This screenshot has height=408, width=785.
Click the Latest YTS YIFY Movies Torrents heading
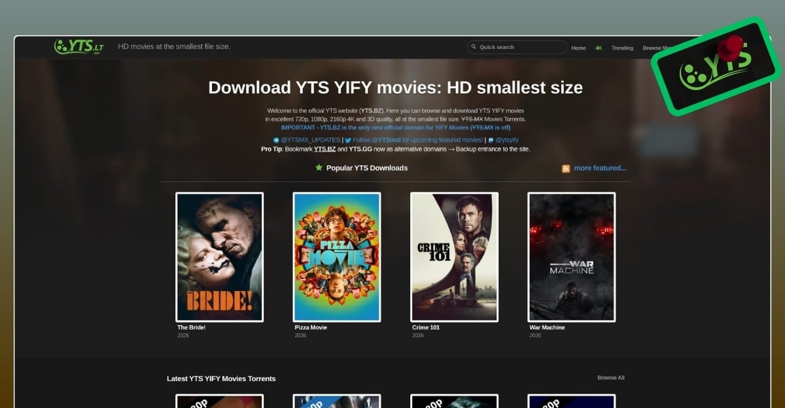point(221,379)
